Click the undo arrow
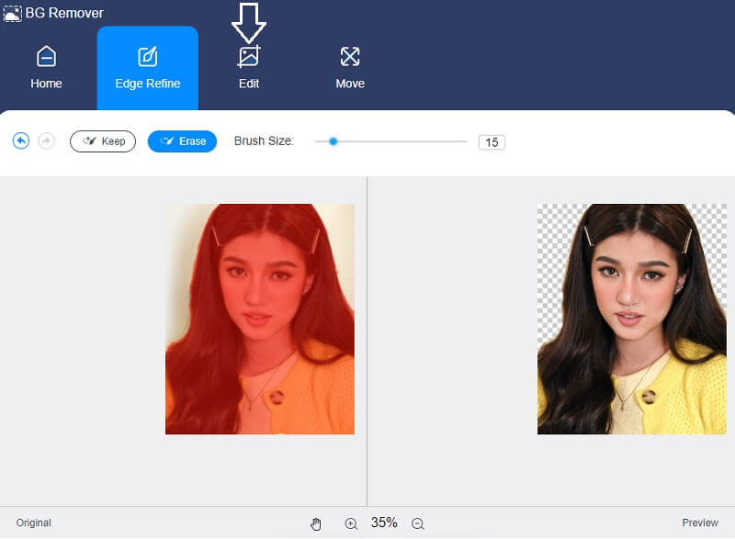 pyautogui.click(x=20, y=140)
